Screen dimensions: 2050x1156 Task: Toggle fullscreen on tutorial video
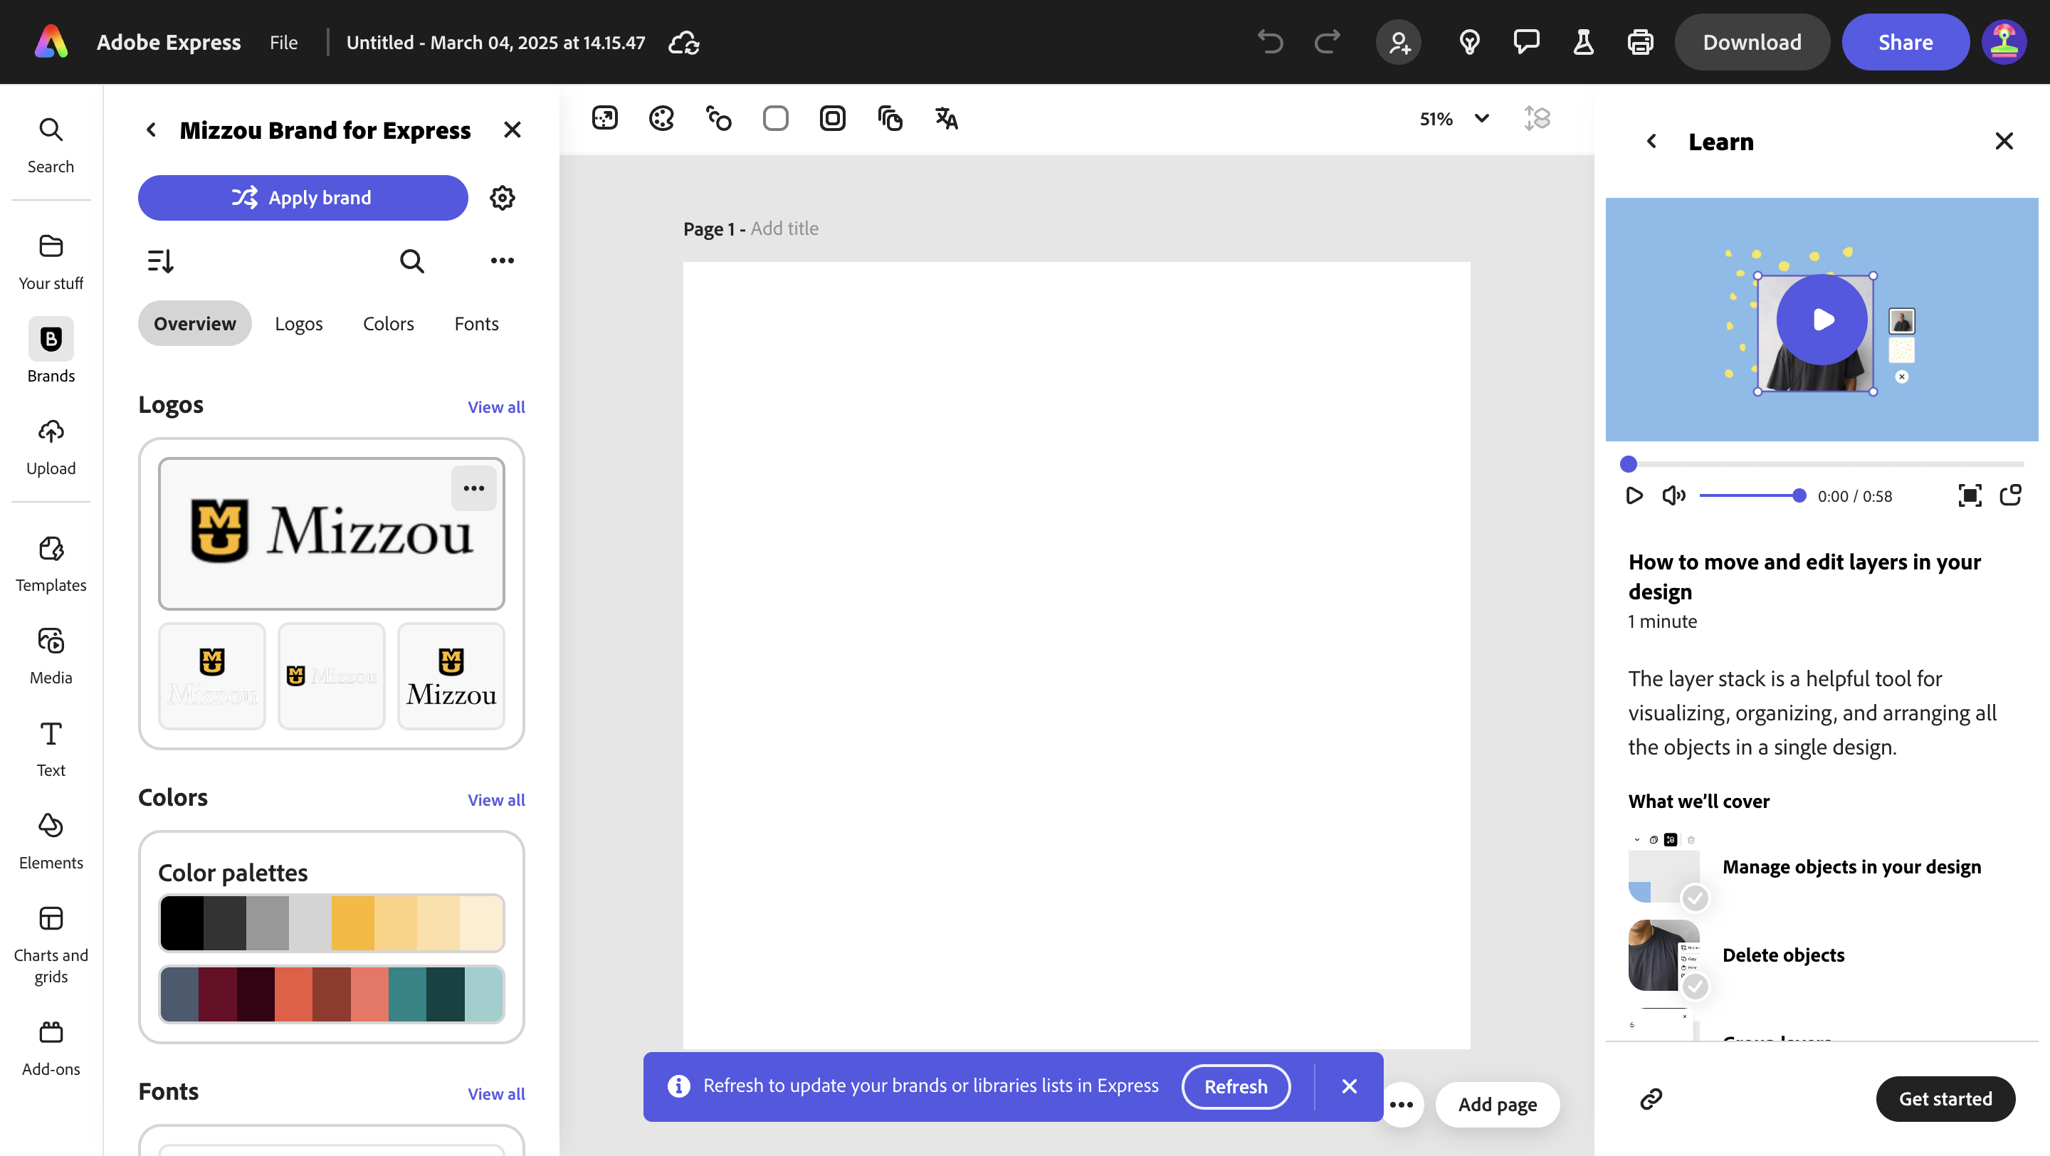[1969, 495]
